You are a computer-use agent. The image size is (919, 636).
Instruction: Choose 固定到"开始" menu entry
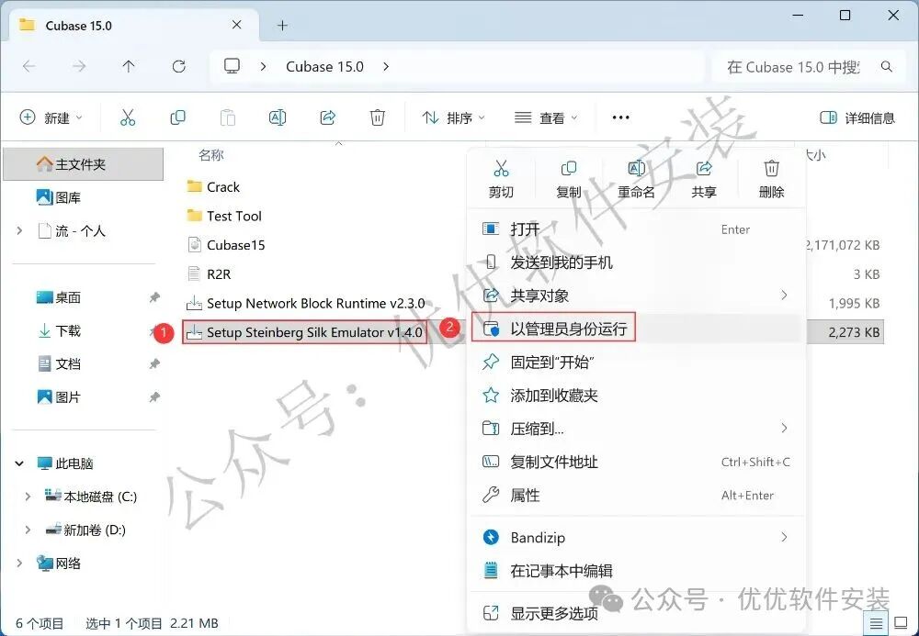(636, 363)
